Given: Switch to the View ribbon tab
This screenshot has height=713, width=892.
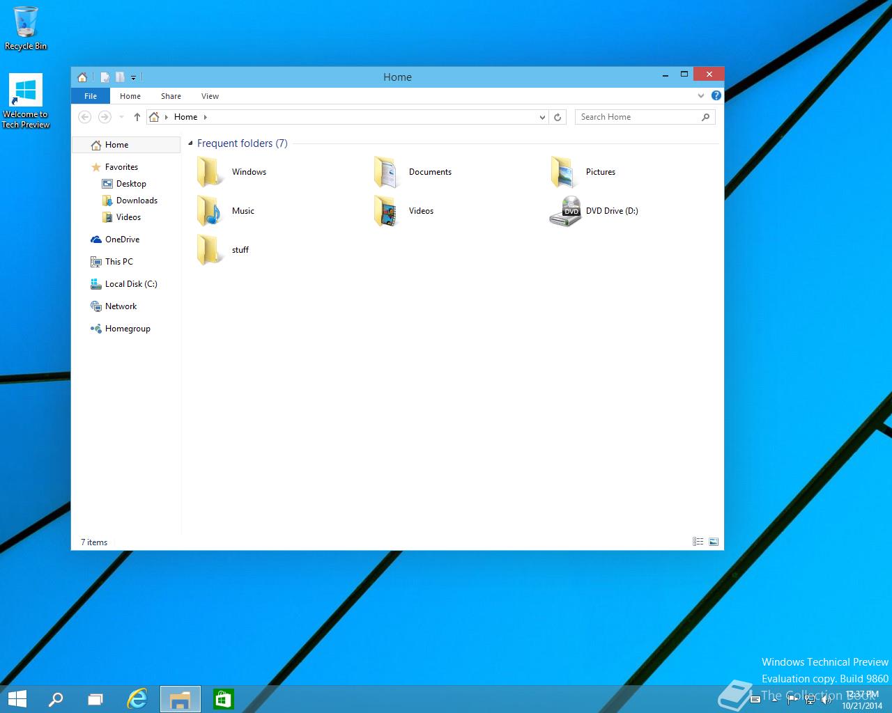Looking at the screenshot, I should tap(210, 96).
